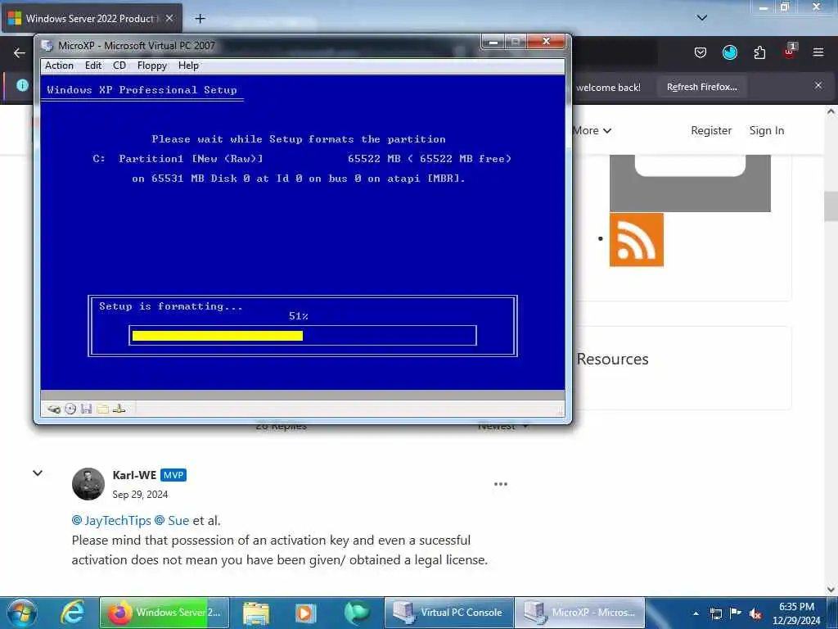Click the network adapter icon in Virtual PC status bar

click(x=119, y=410)
